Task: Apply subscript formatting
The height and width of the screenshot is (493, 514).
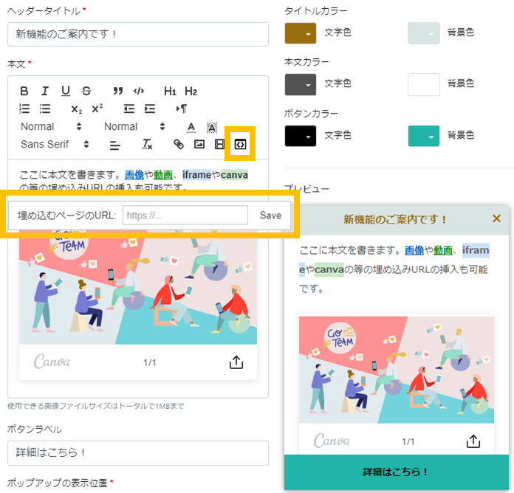Action: click(76, 108)
